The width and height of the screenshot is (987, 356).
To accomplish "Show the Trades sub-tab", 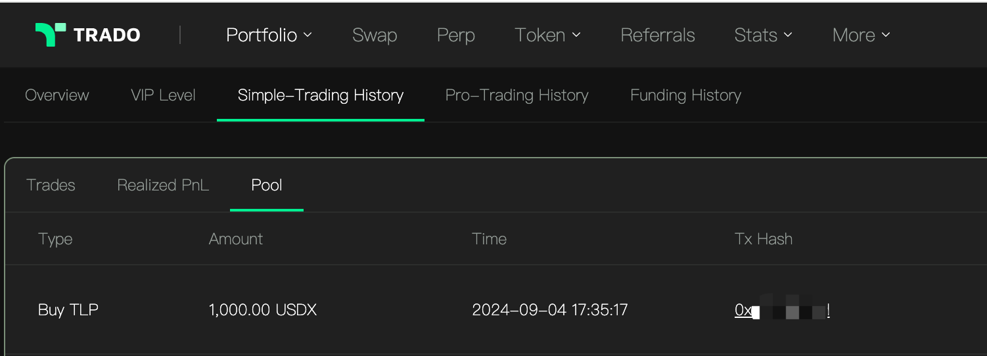I will 51,185.
